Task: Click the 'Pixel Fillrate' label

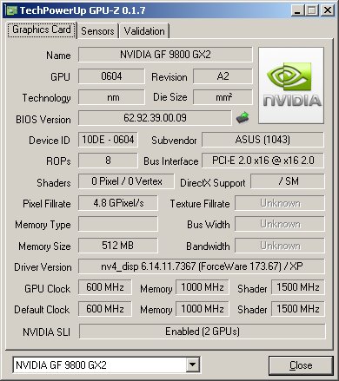Action: [x=47, y=204]
